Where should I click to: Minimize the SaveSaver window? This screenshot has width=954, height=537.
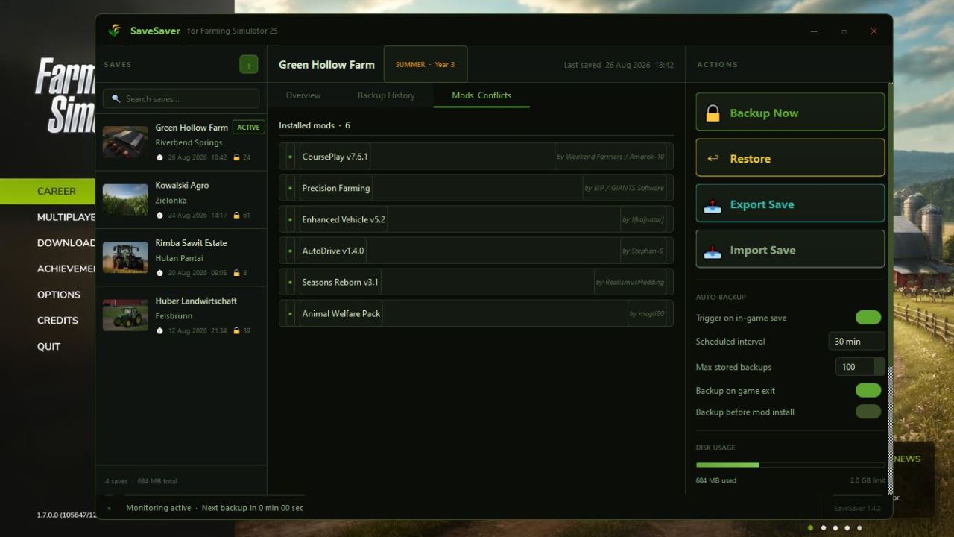click(x=815, y=31)
